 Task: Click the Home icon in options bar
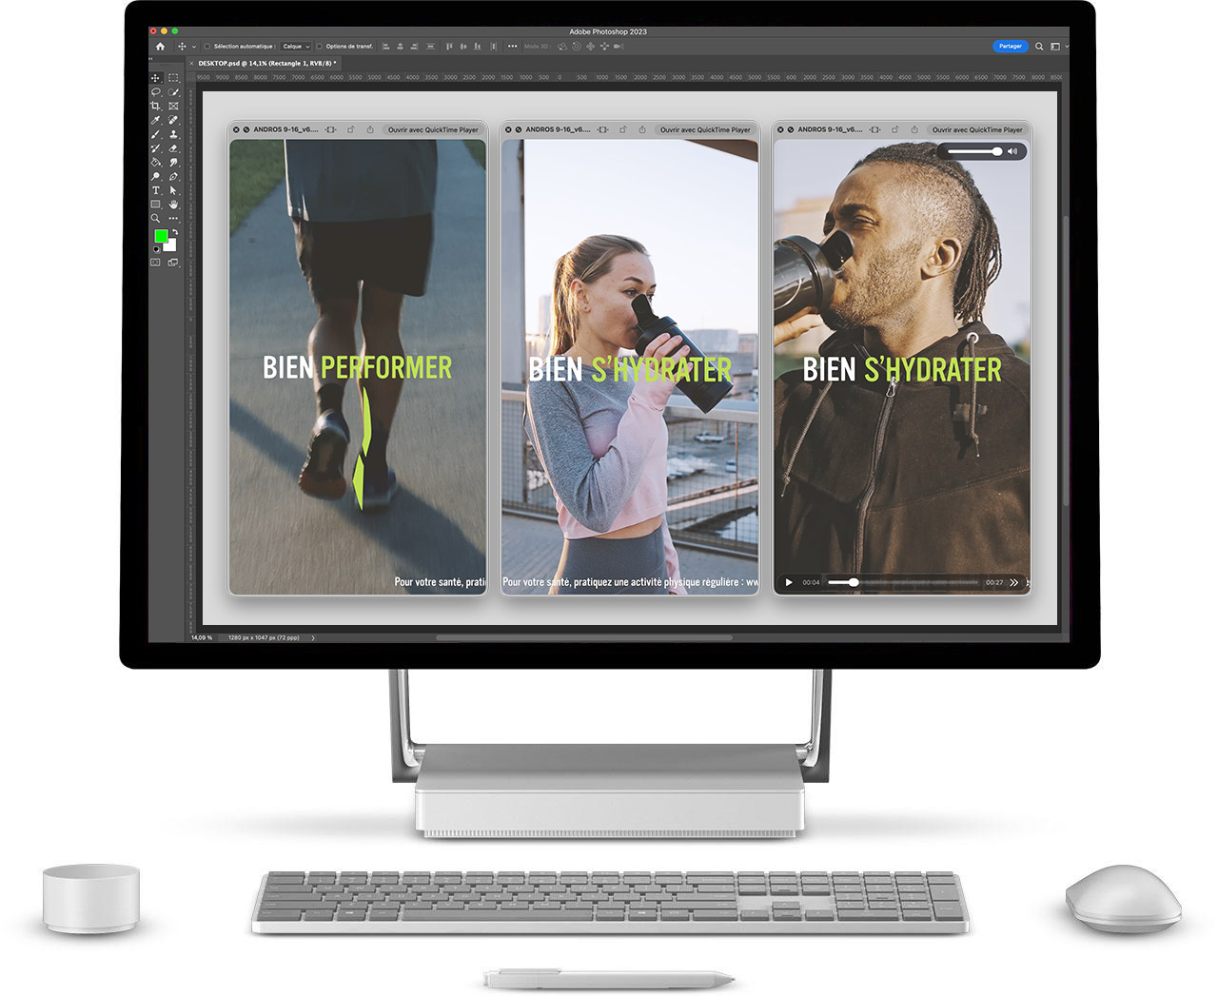tap(160, 46)
